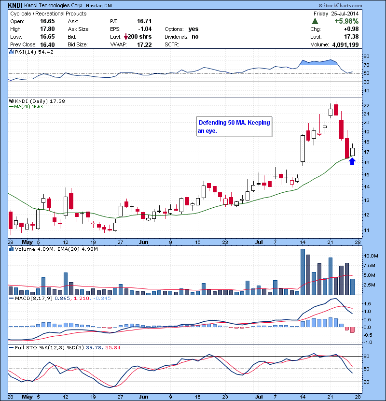This screenshot has width=386, height=401.
Task: Click the %D value 55.84
Action: point(112,347)
